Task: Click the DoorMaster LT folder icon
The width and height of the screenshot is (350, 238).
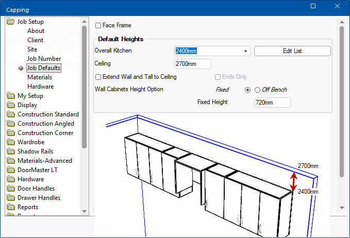Action: (x=11, y=170)
